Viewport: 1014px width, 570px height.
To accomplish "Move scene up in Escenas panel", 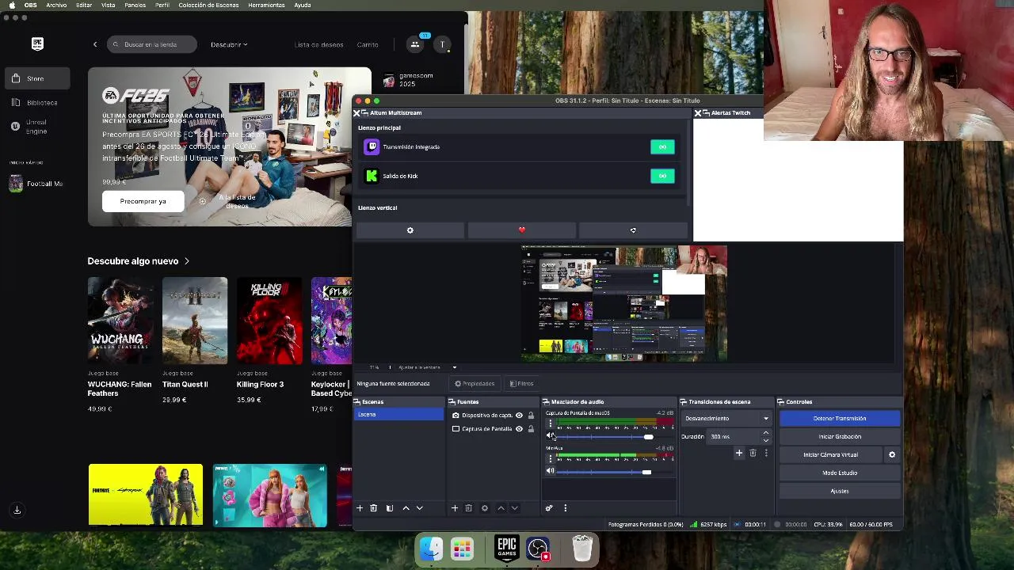I will pyautogui.click(x=406, y=508).
